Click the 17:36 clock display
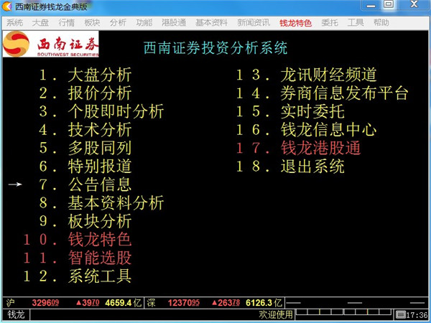This screenshot has height=323, width=431. pos(417,315)
